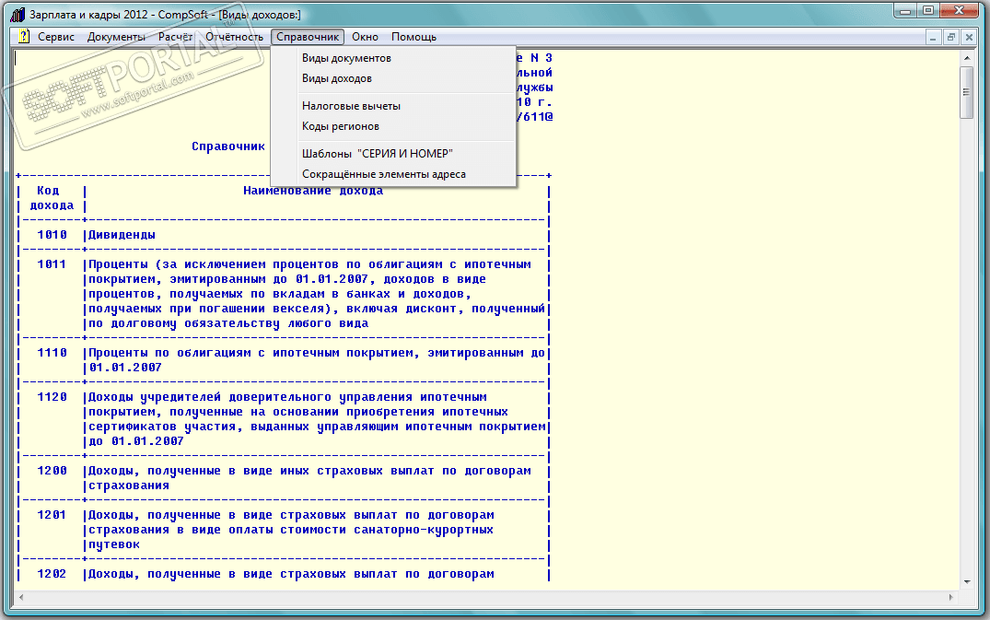Screen dimensions: 990x620
Task: Click income code 1201
Action: (x=52, y=515)
